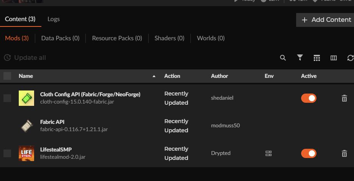Image resolution: width=354 pixels, height=181 pixels.
Task: Switch to the Logs tab
Action: (x=53, y=19)
